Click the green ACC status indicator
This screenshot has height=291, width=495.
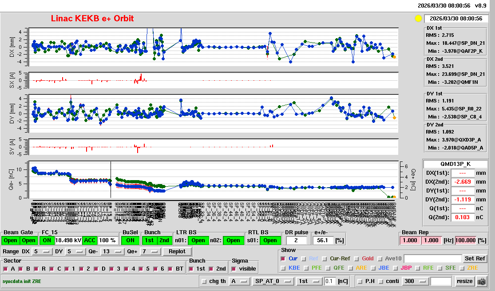coord(90,240)
